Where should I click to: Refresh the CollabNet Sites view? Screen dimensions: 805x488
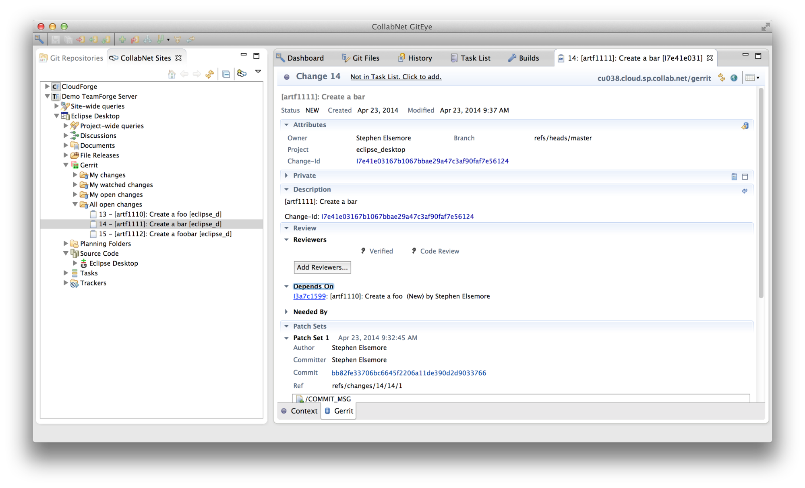point(210,74)
